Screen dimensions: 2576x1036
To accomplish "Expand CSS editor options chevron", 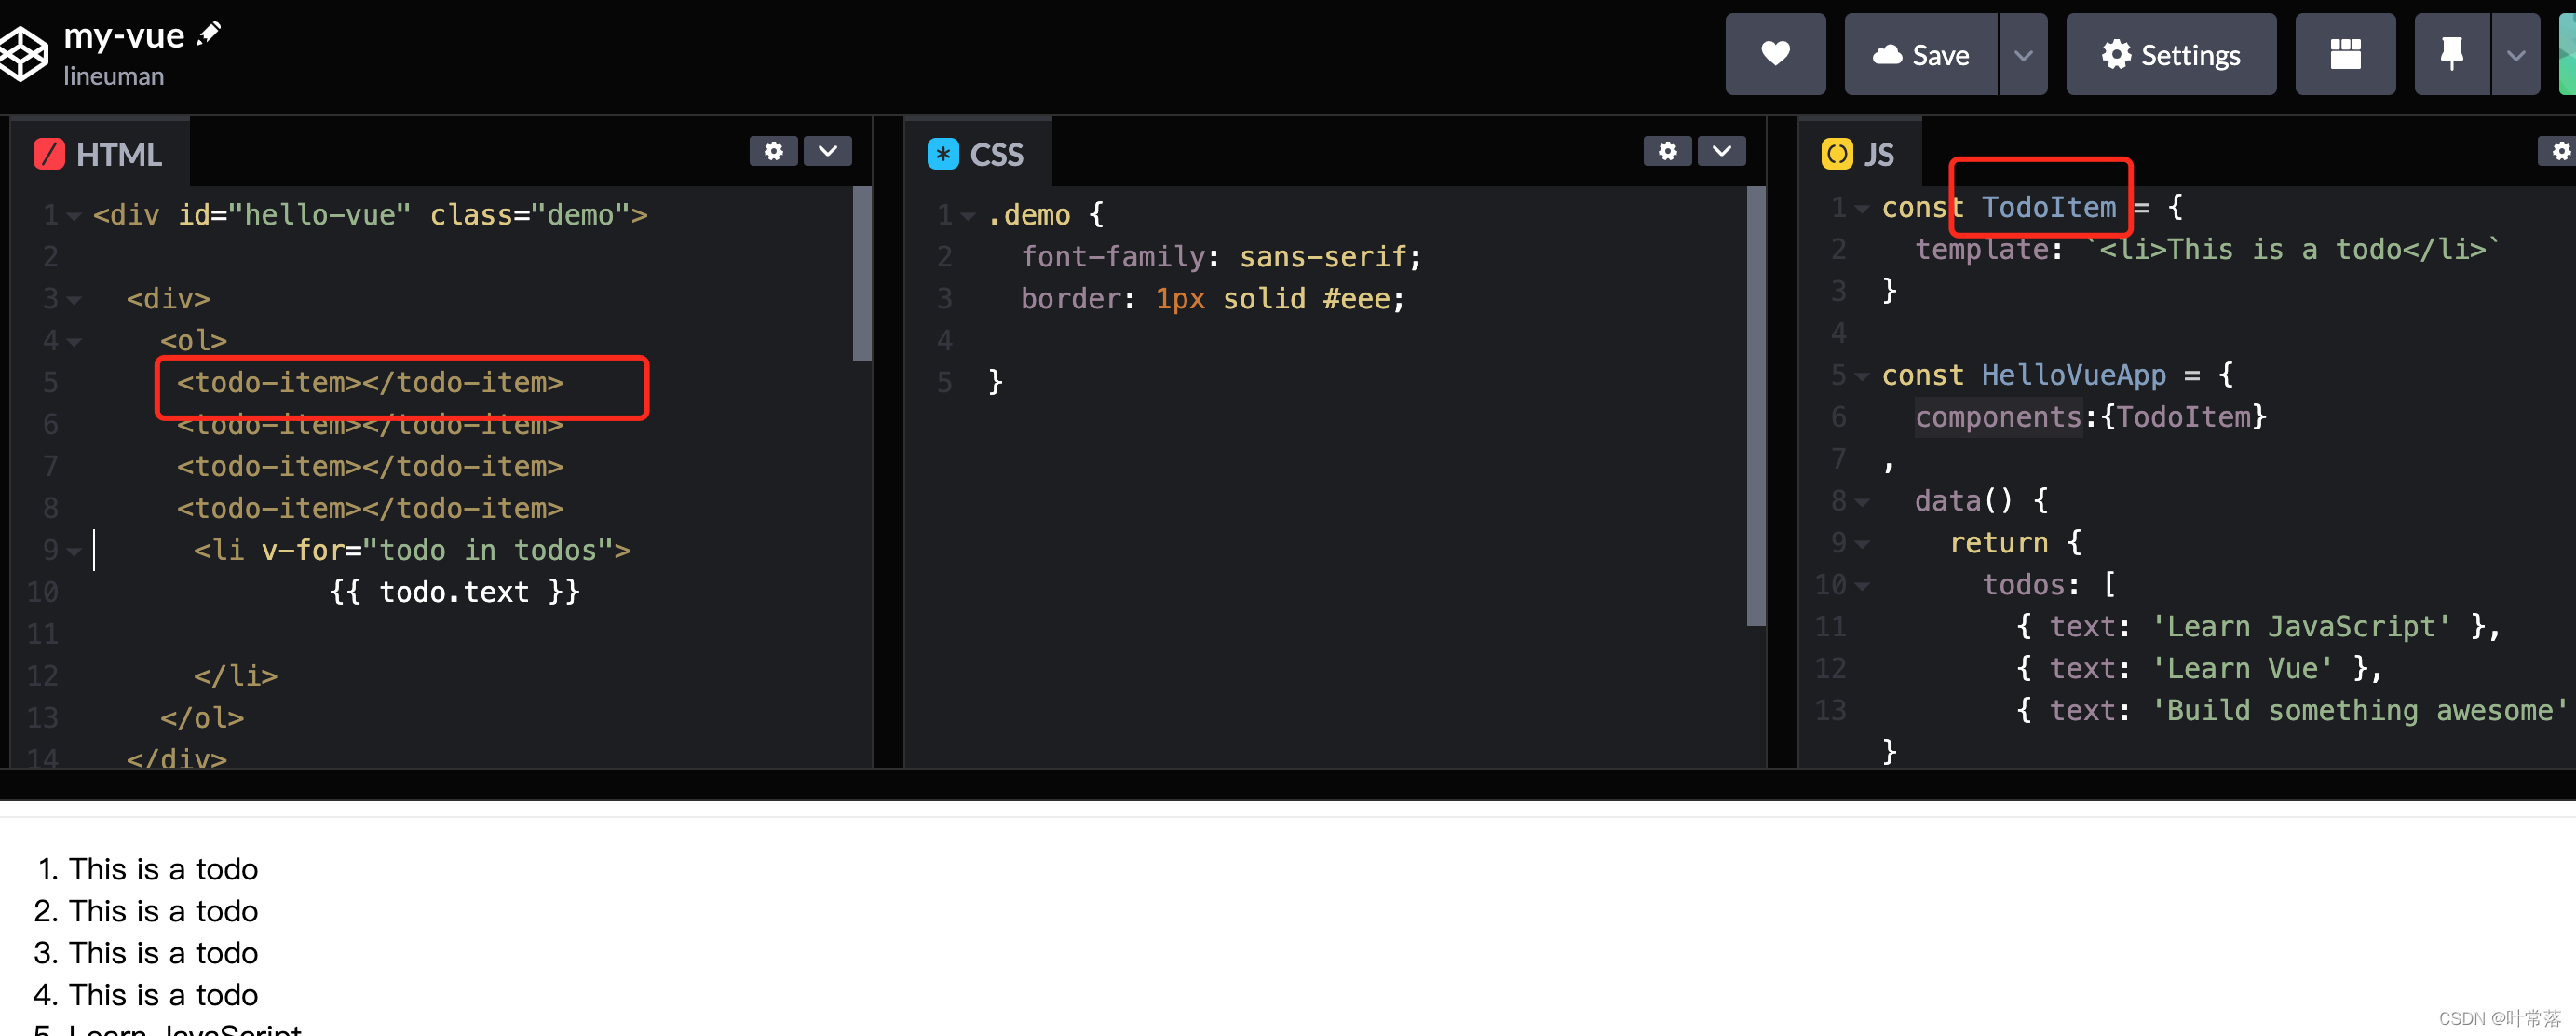I will coord(1722,151).
